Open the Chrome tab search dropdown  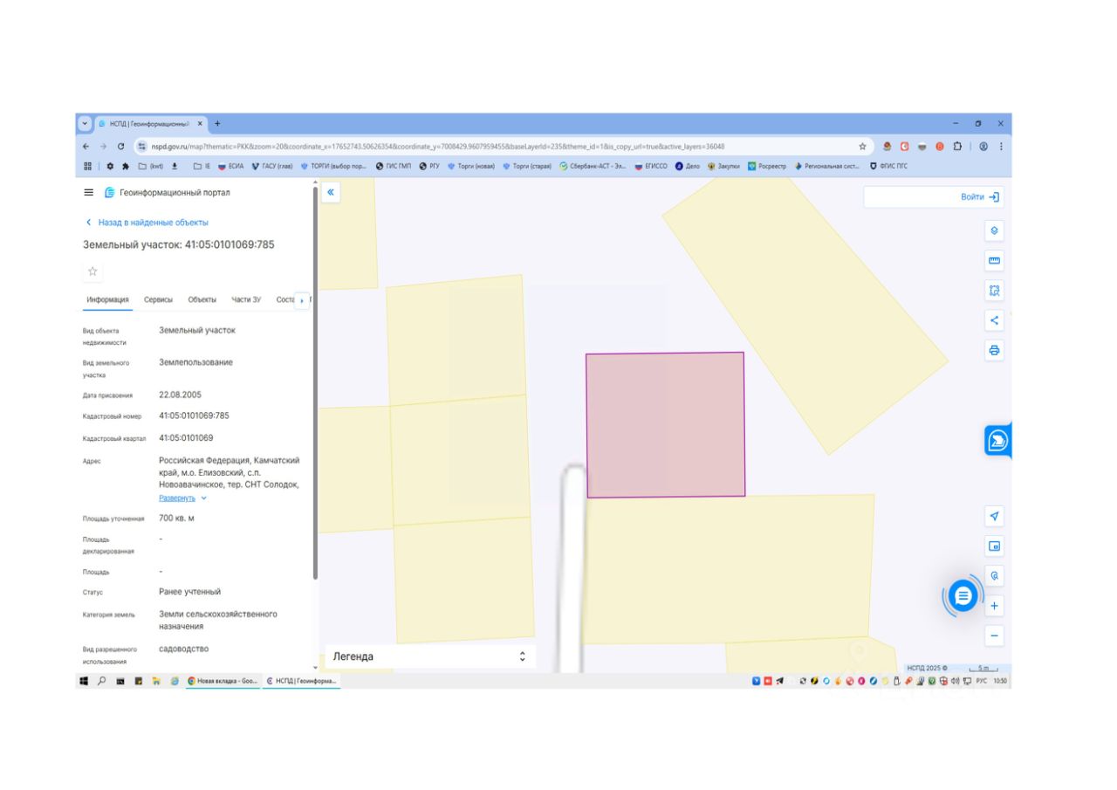pos(85,123)
